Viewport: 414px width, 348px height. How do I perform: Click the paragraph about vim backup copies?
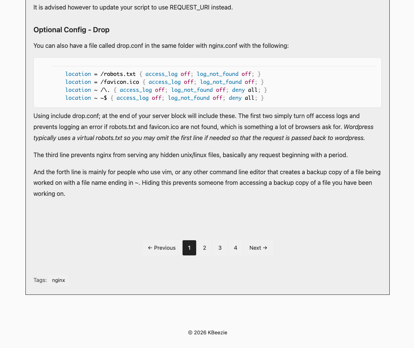click(207, 183)
